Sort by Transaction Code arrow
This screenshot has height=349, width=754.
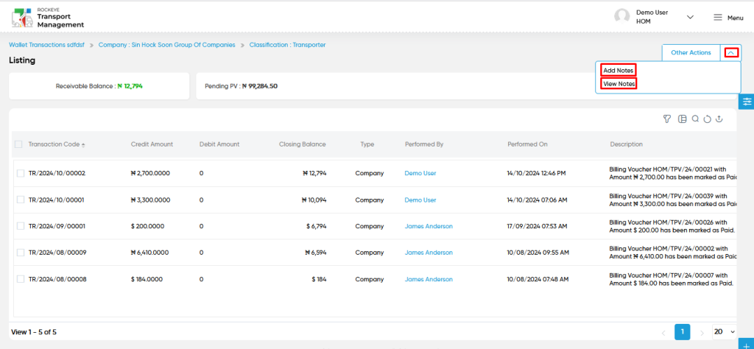(83, 145)
